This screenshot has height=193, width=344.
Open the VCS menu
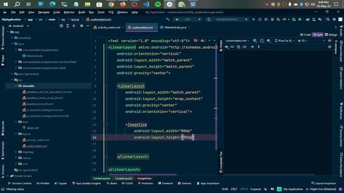click(x=111, y=12)
